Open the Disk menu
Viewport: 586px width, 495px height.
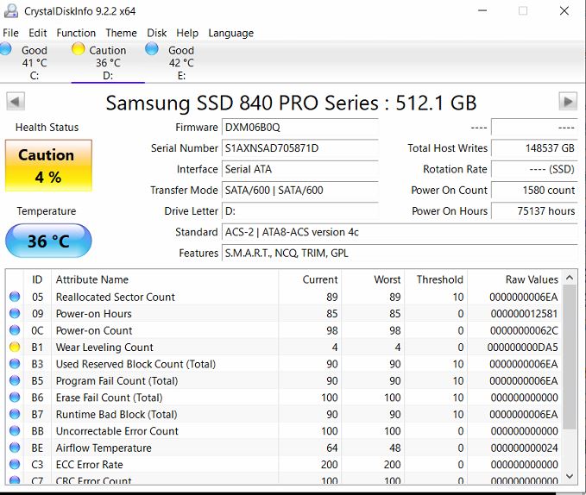[x=157, y=33]
